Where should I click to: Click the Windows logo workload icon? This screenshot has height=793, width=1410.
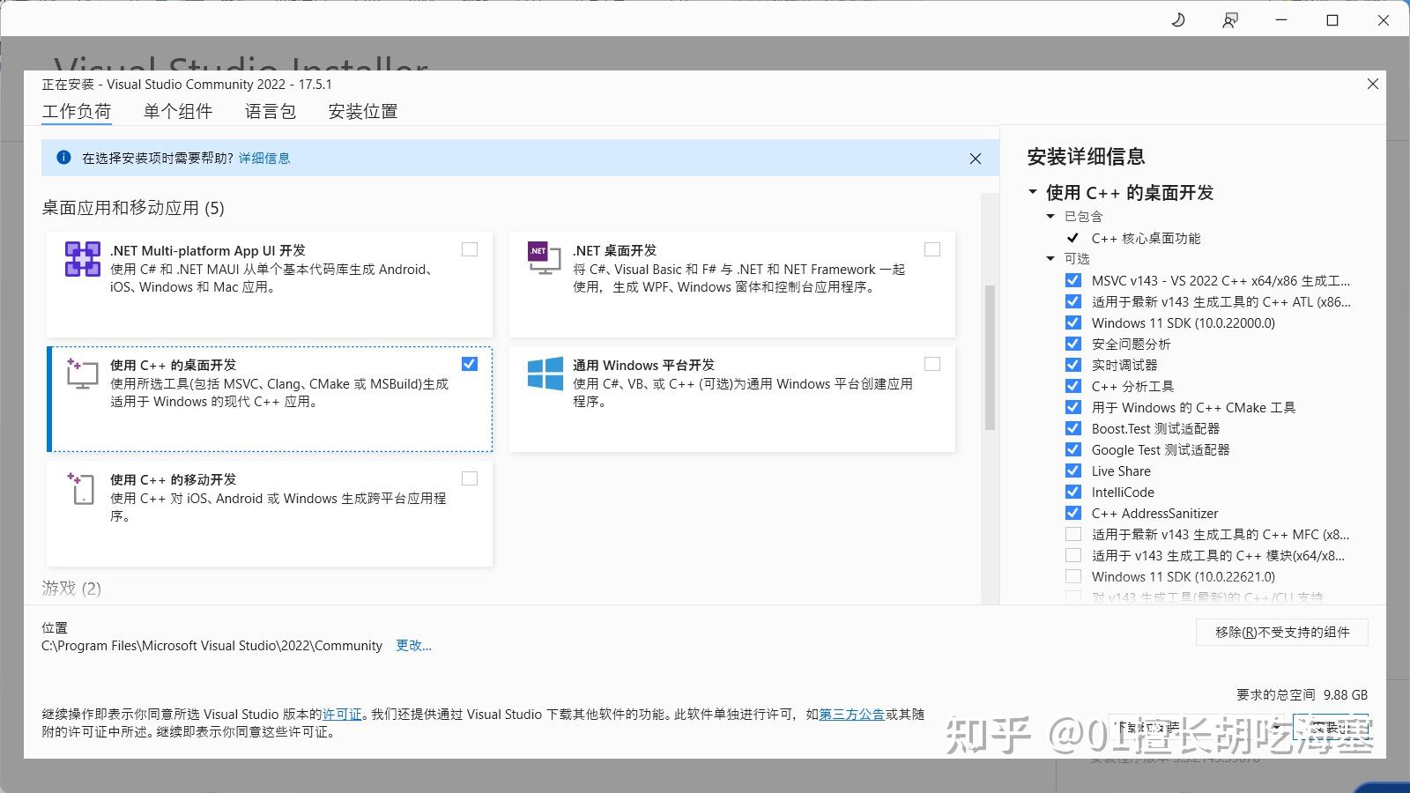pyautogui.click(x=545, y=374)
